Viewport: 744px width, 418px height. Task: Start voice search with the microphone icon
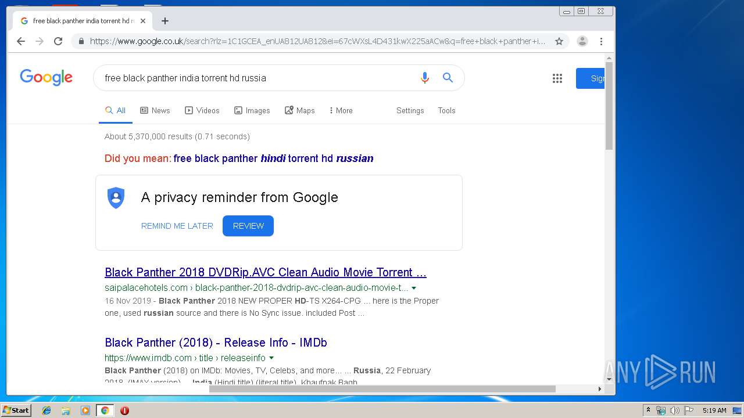425,78
